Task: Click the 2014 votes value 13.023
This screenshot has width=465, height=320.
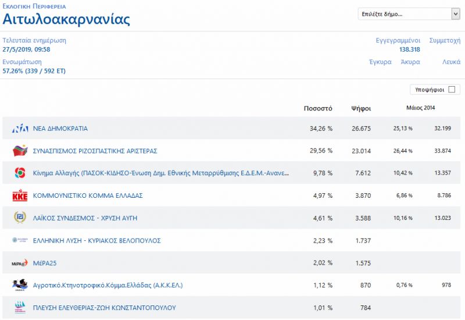Action: coord(442,218)
